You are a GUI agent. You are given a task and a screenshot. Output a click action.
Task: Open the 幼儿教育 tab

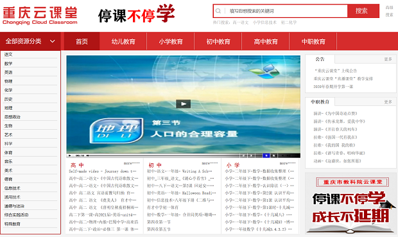pyautogui.click(x=123, y=41)
